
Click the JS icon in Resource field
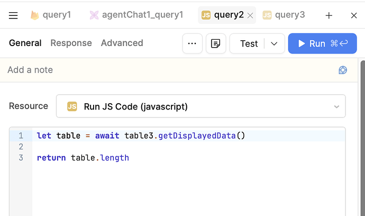[72, 106]
